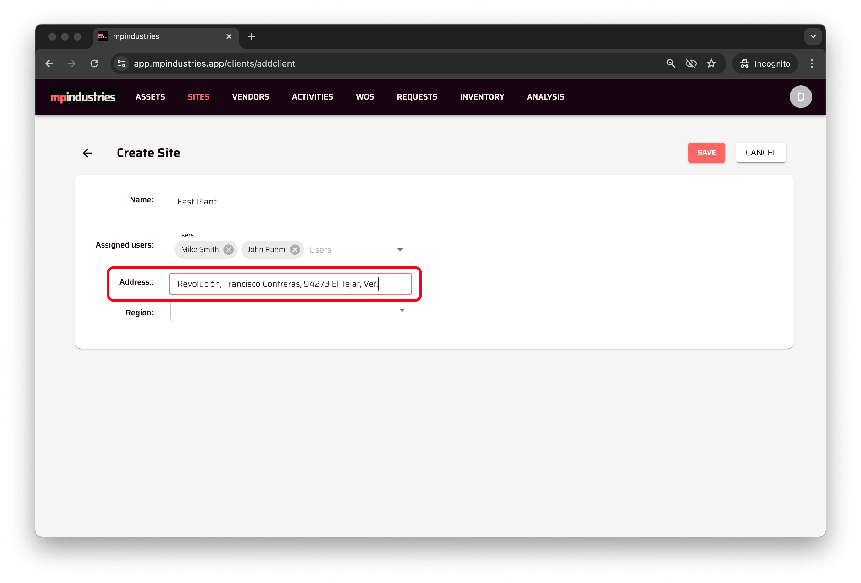This screenshot has height=583, width=861.
Task: Expand the Users dropdown arrow
Action: tap(400, 250)
